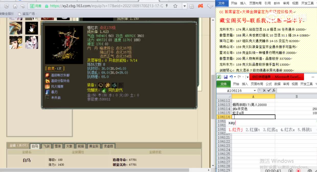Open the orange gamepad extension icon
This screenshot has width=317, height=172.
click(x=201, y=6)
